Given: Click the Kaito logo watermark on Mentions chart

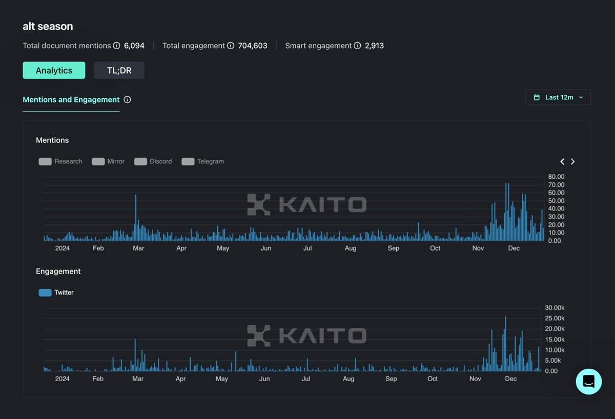Looking at the screenshot, I should 306,204.
